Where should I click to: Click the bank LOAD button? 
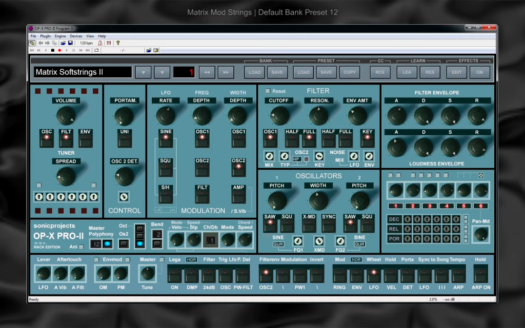click(254, 72)
